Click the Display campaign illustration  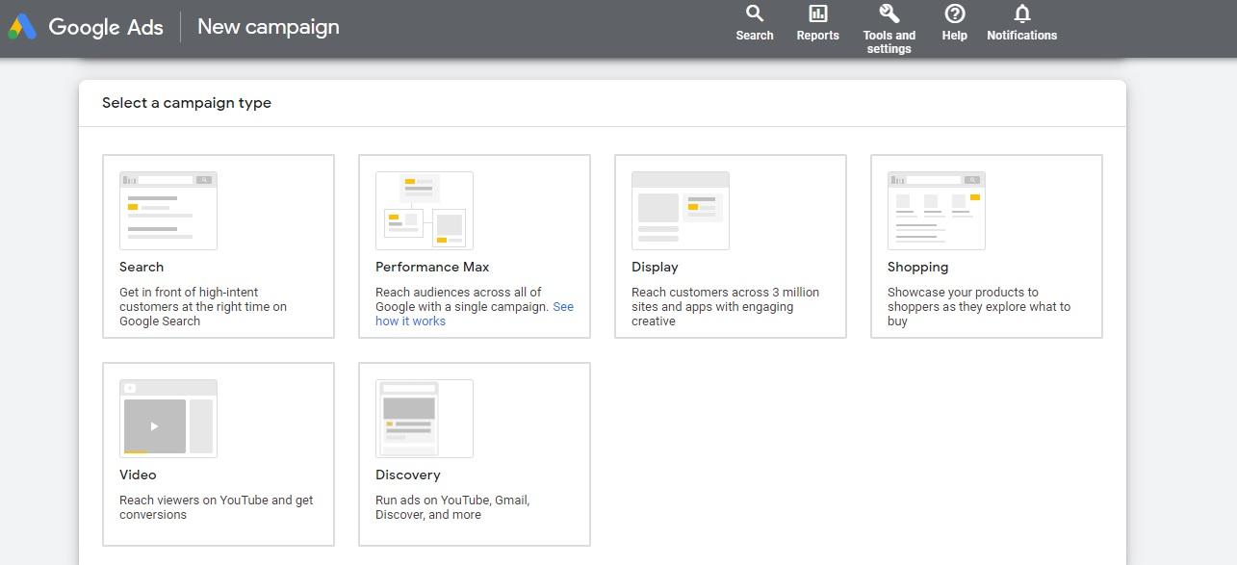[x=681, y=211]
